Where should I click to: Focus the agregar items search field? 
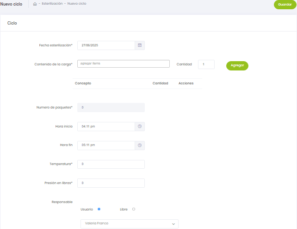click(124, 64)
